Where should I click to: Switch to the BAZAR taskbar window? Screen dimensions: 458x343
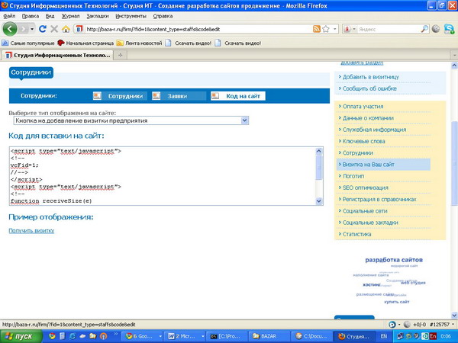coord(269,336)
